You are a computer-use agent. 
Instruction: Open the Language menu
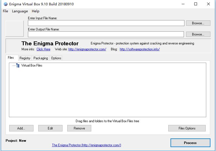20,11
